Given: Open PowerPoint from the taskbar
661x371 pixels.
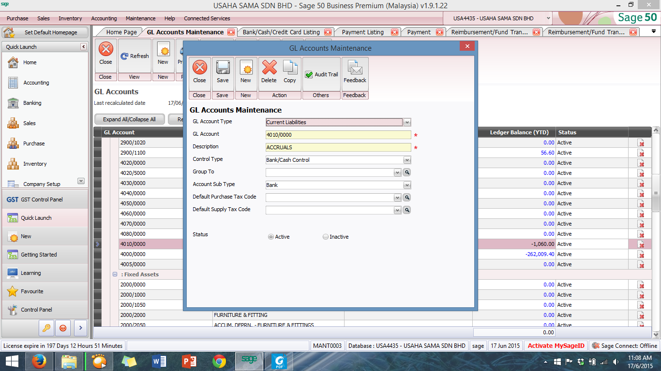Looking at the screenshot, I should click(x=189, y=361).
